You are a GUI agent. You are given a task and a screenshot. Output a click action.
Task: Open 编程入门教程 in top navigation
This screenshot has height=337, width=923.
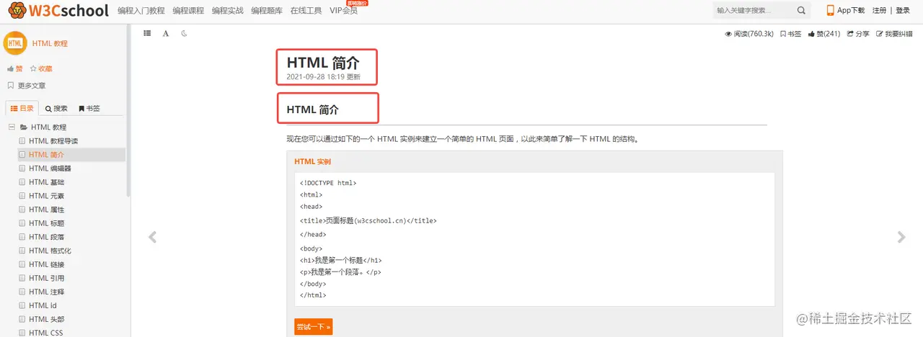(141, 11)
